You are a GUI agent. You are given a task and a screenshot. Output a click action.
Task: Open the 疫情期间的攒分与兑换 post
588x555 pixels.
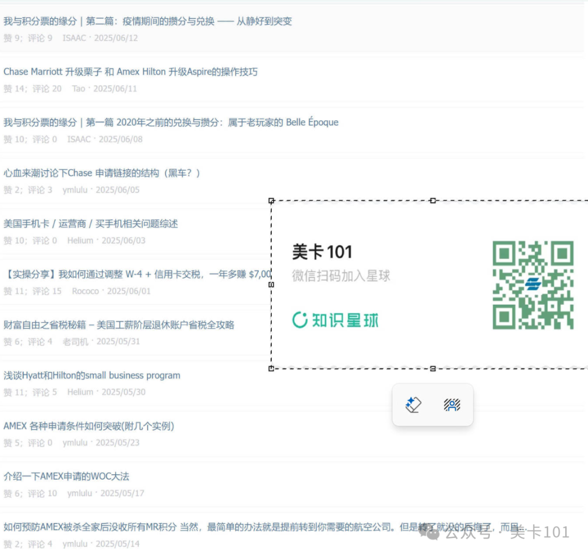[148, 21]
